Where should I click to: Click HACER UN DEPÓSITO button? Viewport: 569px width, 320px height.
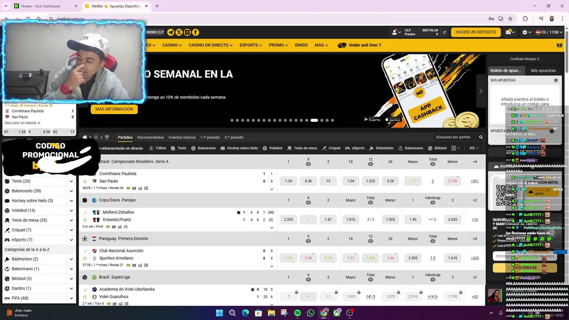tap(476, 32)
